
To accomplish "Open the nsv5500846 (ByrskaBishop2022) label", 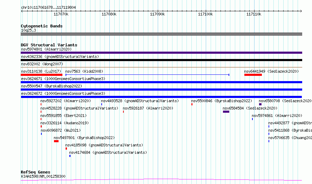I will [222, 101].
